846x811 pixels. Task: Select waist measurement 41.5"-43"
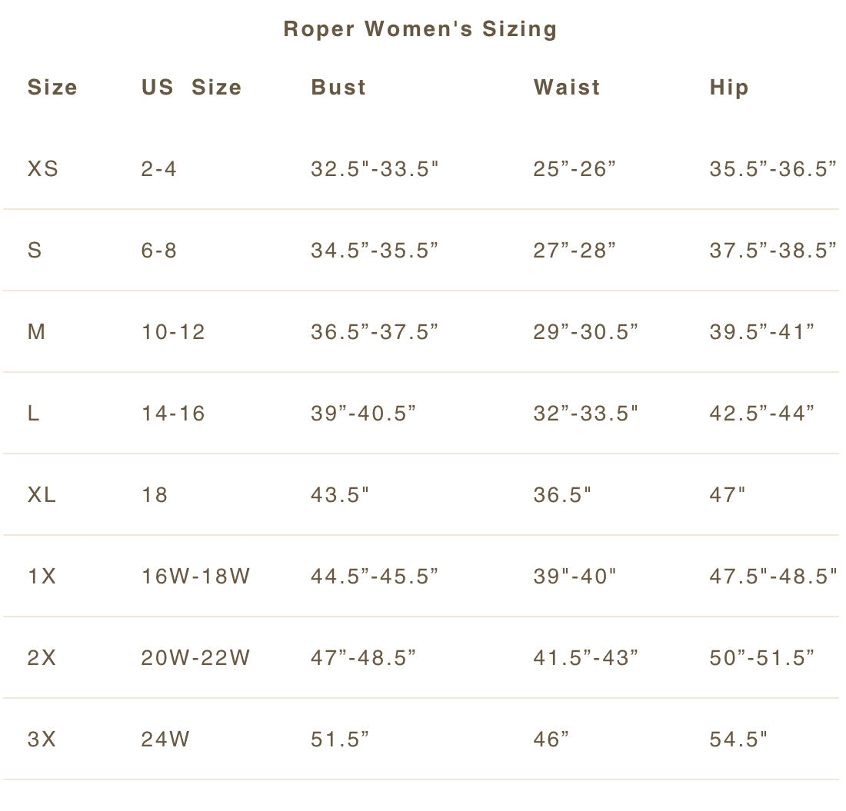(586, 658)
